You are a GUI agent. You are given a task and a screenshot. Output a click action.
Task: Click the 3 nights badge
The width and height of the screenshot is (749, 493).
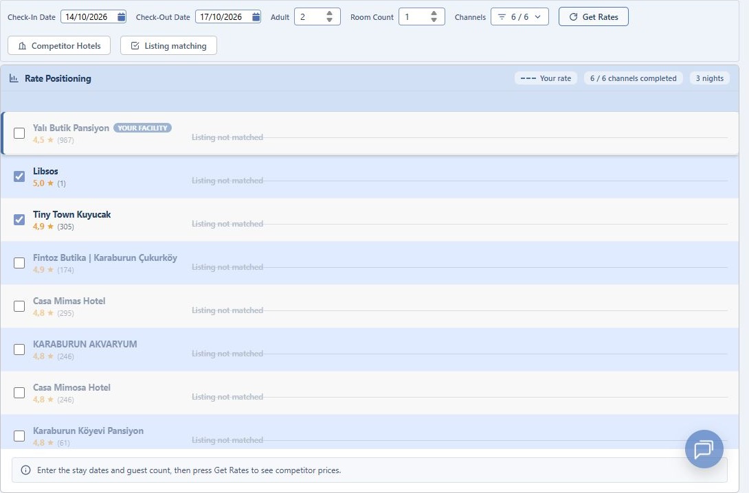pos(710,78)
